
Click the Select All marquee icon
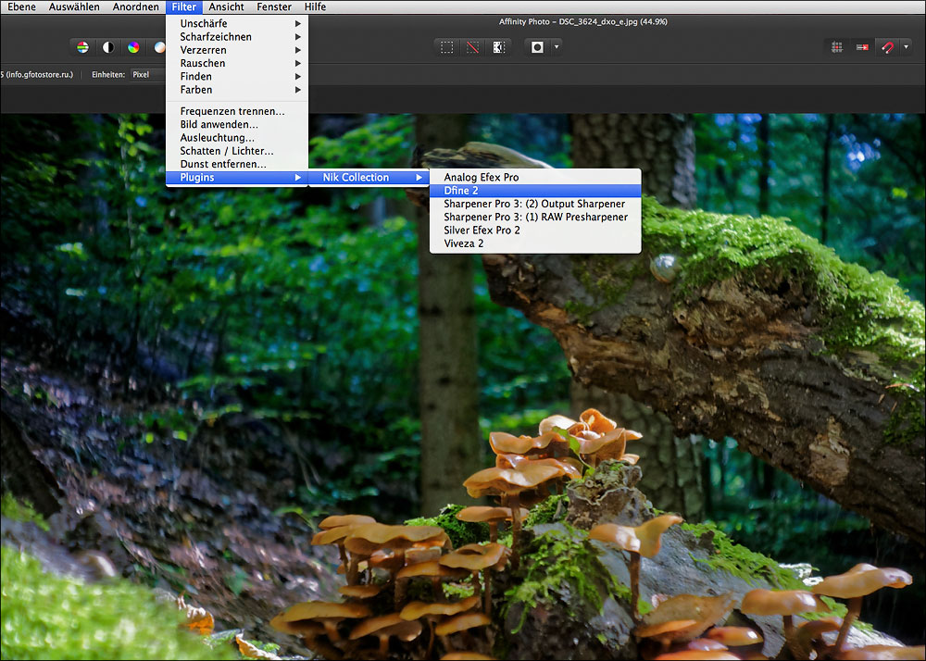tap(447, 47)
